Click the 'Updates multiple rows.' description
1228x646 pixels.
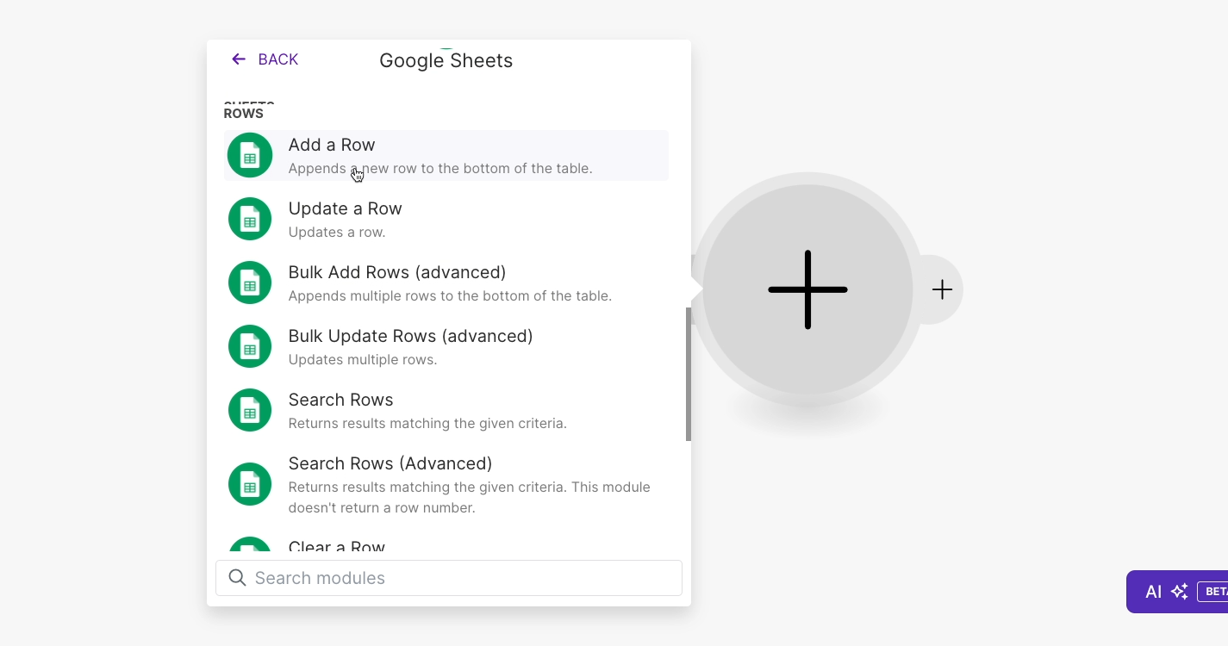click(x=363, y=359)
